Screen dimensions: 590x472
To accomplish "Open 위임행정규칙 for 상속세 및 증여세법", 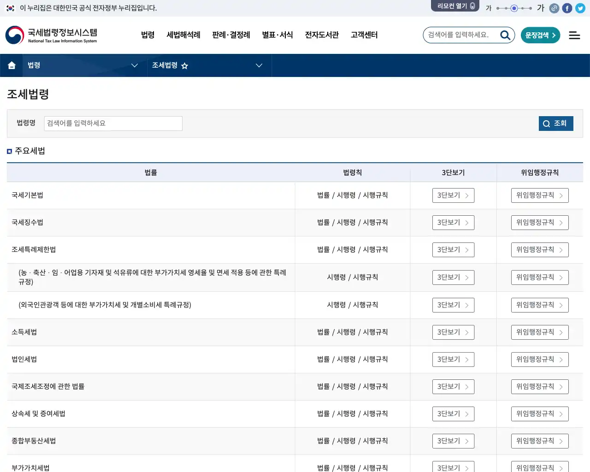I will (x=540, y=414).
